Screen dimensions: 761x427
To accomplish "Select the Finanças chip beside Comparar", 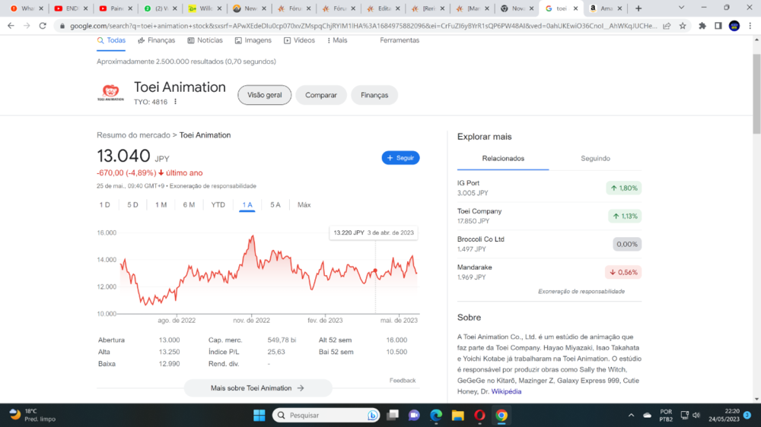I will 374,95.
